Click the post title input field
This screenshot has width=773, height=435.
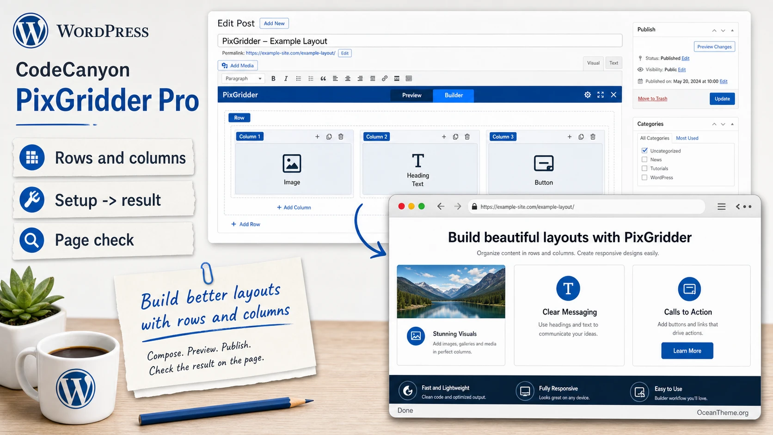[420, 41]
